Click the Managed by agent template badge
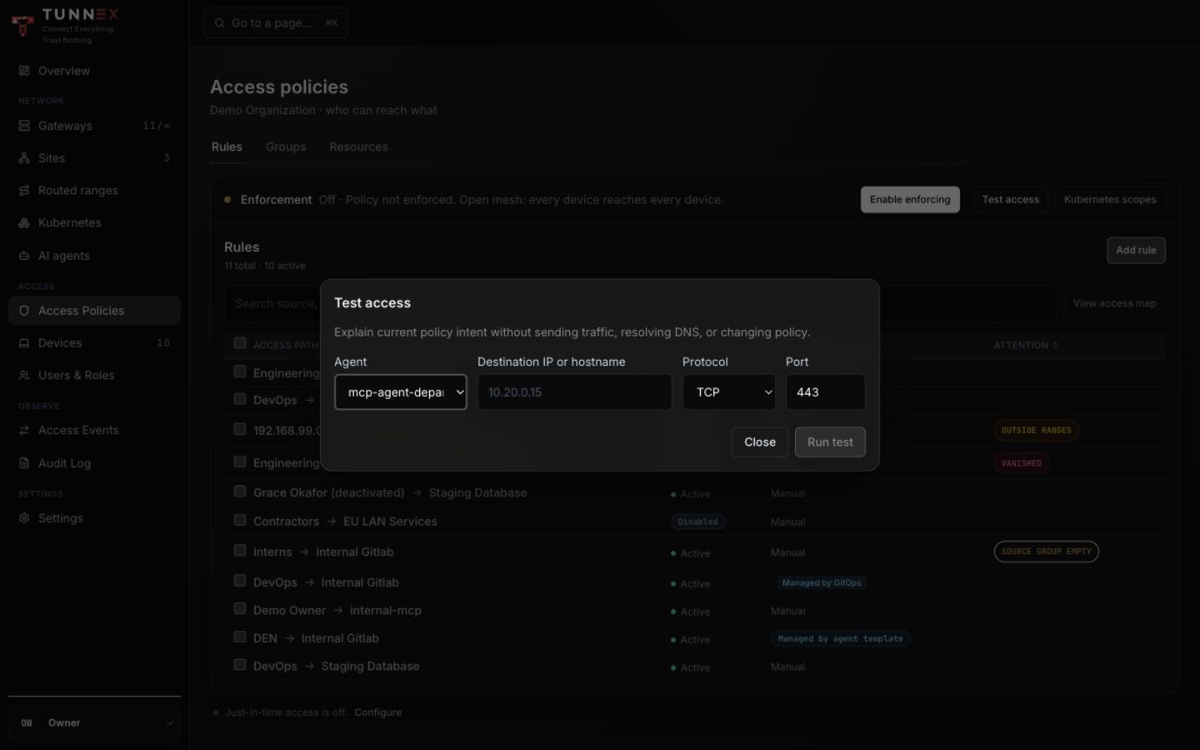 840,639
